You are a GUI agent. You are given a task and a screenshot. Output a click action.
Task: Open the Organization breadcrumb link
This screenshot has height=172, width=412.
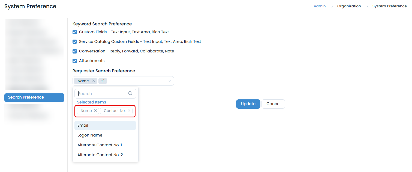click(349, 6)
